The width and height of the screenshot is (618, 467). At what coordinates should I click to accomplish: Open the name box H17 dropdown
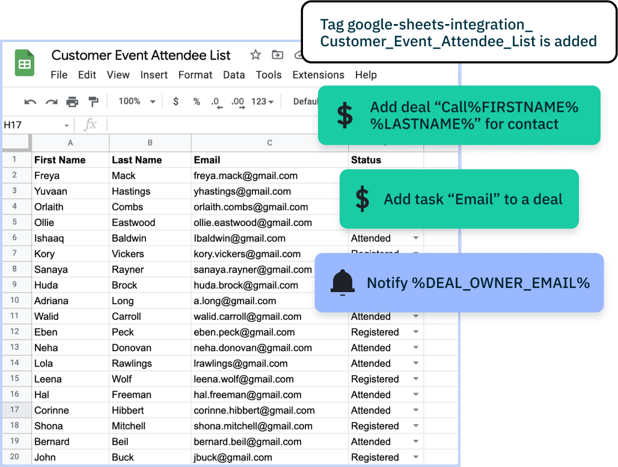click(67, 126)
